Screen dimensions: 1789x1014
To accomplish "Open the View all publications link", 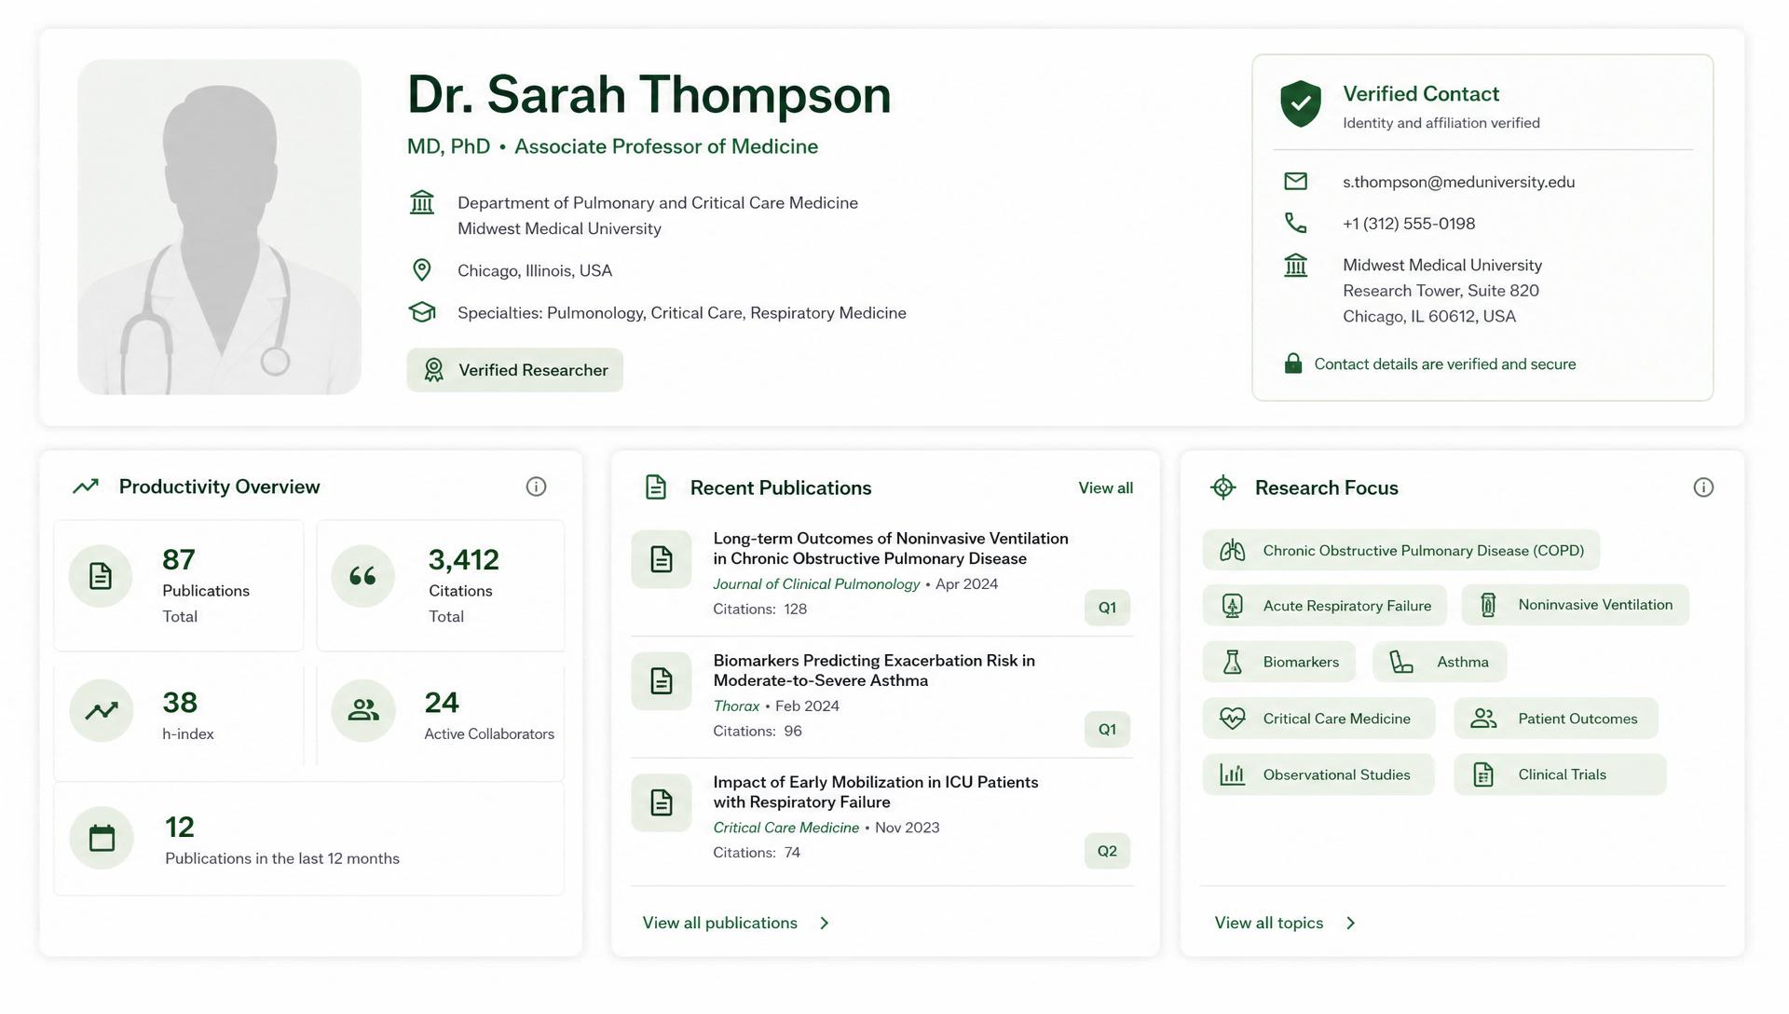I will 719,923.
